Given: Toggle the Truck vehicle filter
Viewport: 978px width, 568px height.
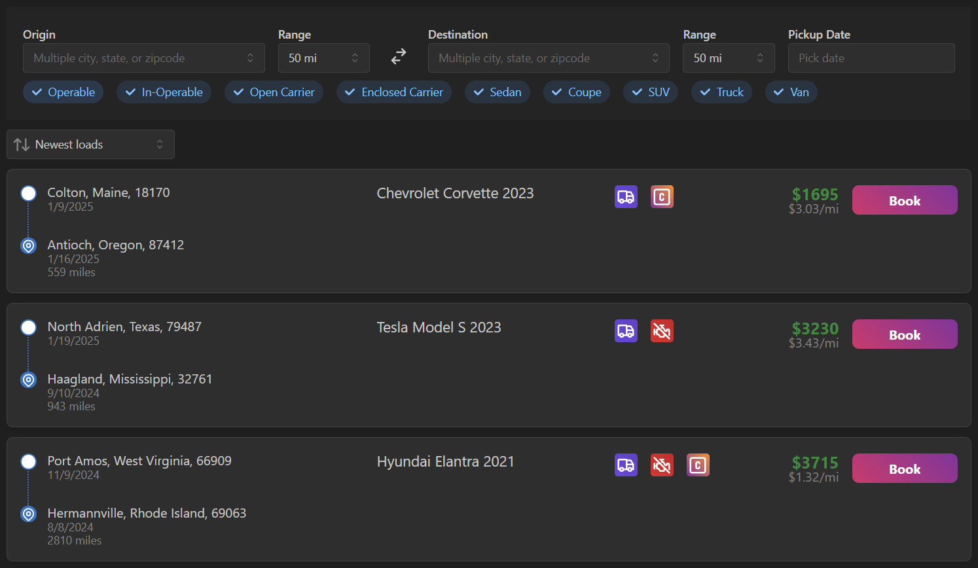Looking at the screenshot, I should coord(721,92).
